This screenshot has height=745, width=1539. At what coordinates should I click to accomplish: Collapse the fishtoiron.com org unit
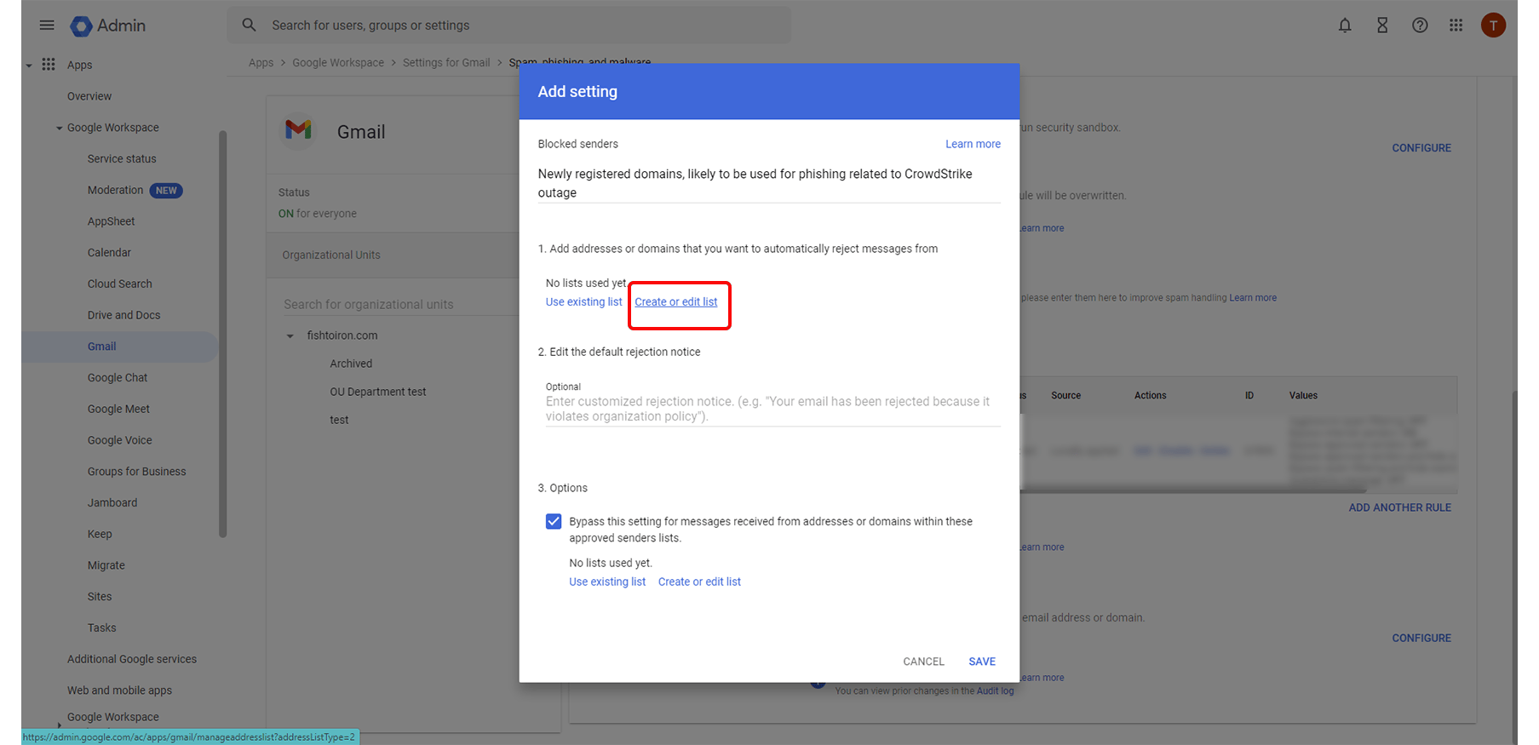pos(290,336)
